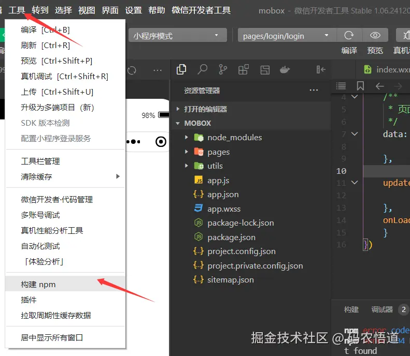Open the pages/login/login path dropdown
This screenshot has width=410, height=356.
coord(287,35)
